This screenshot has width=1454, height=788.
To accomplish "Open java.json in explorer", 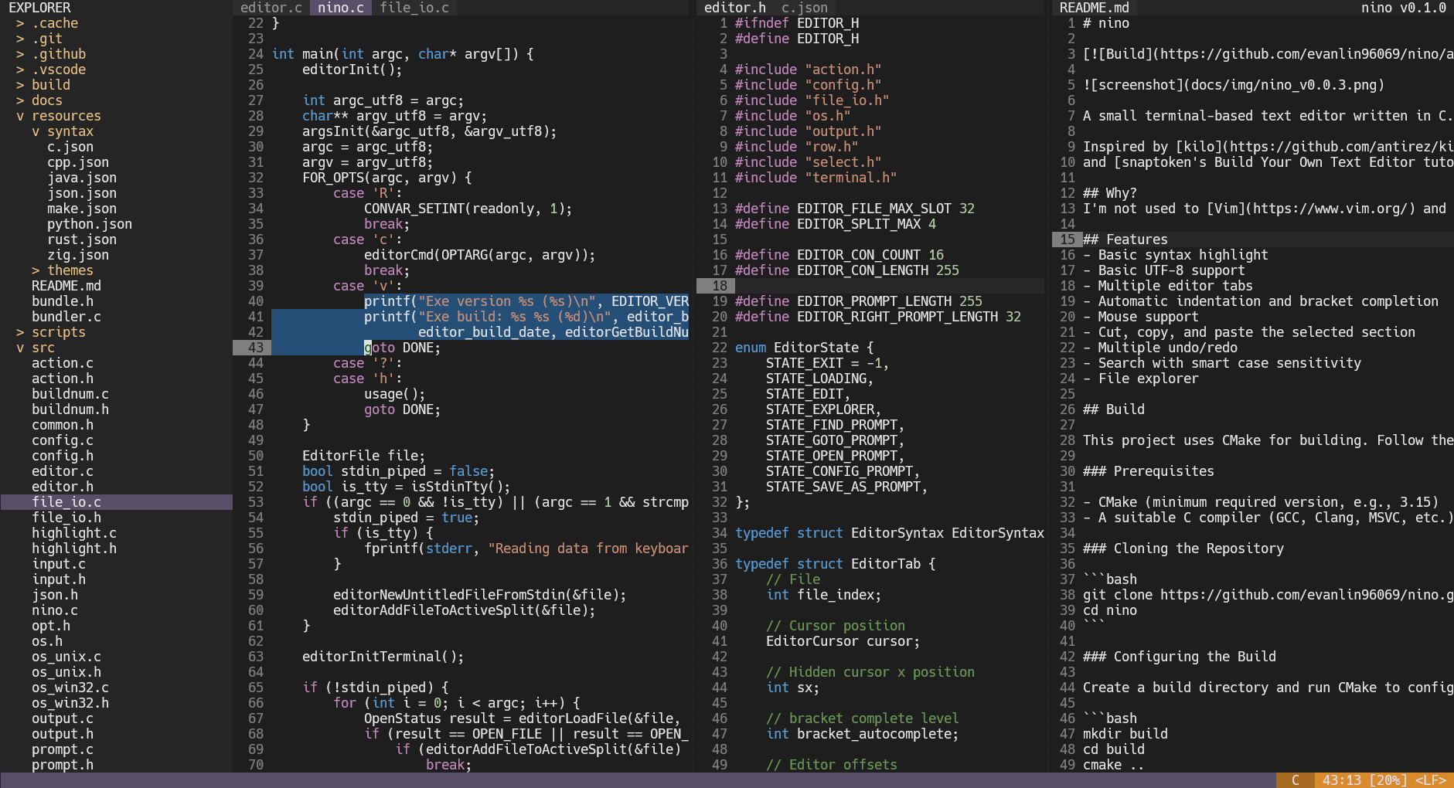I will [82, 178].
